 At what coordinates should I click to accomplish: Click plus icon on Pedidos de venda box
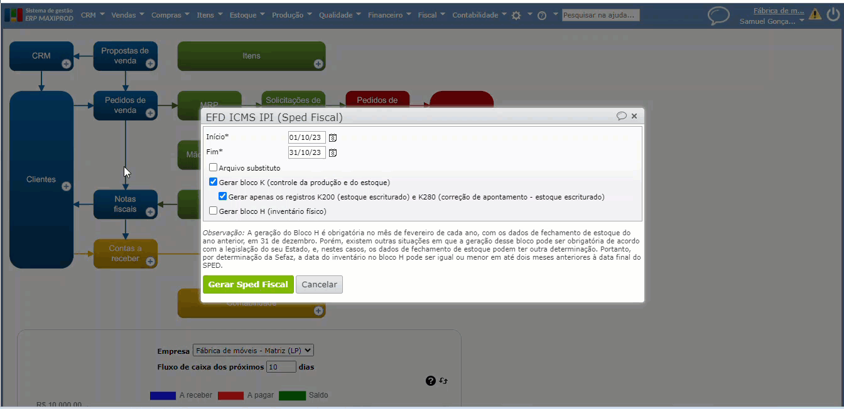coord(150,113)
